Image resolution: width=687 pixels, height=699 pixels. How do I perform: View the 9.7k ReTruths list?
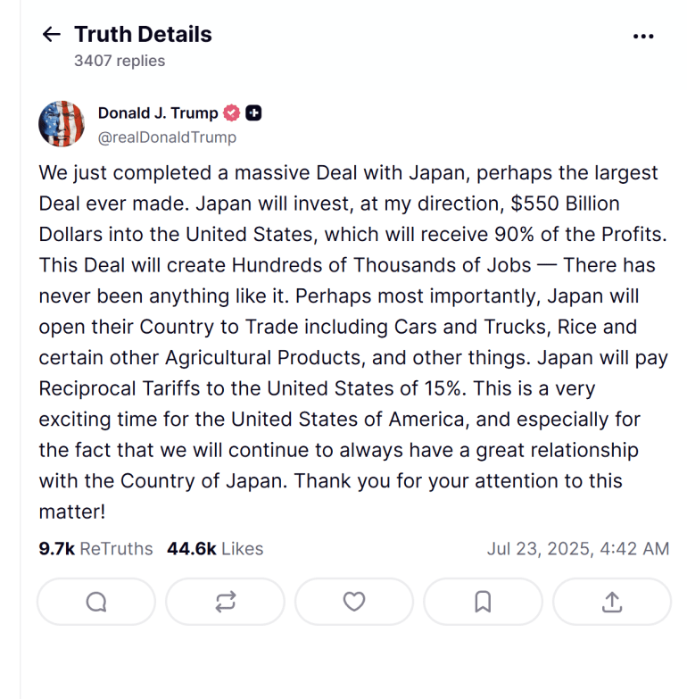click(95, 549)
